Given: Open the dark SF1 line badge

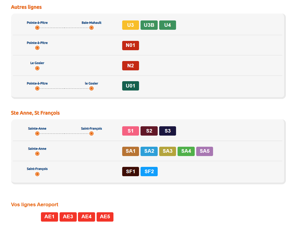Looking at the screenshot, I should pos(130,171).
